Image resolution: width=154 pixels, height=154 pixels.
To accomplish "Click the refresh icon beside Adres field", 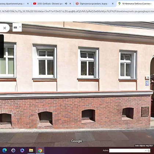I will click(x=149, y=151).
